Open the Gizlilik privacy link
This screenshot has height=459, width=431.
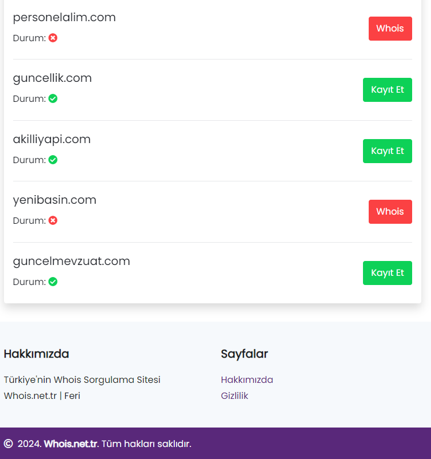[x=234, y=396]
